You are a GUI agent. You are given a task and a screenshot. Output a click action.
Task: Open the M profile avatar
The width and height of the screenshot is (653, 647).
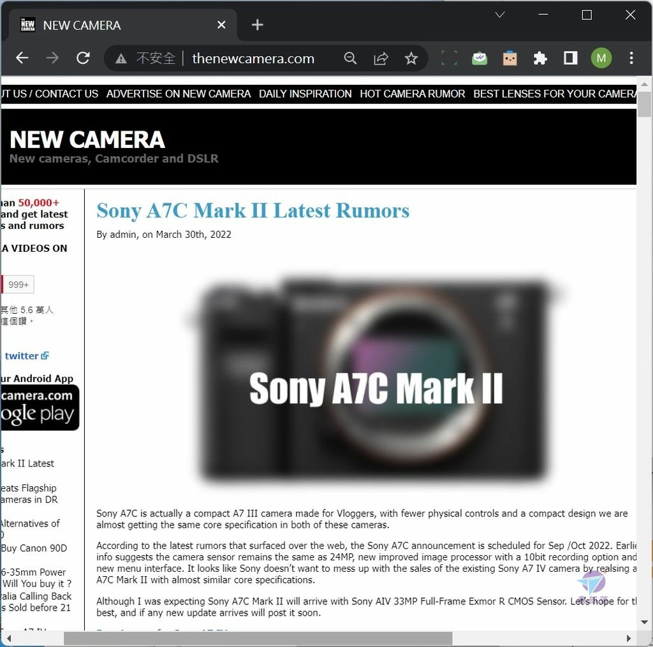(601, 58)
